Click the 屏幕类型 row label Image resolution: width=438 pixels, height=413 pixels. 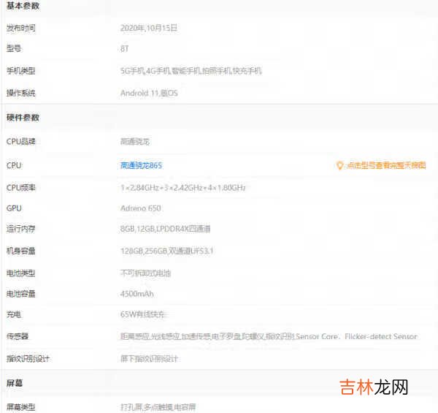point(21,407)
